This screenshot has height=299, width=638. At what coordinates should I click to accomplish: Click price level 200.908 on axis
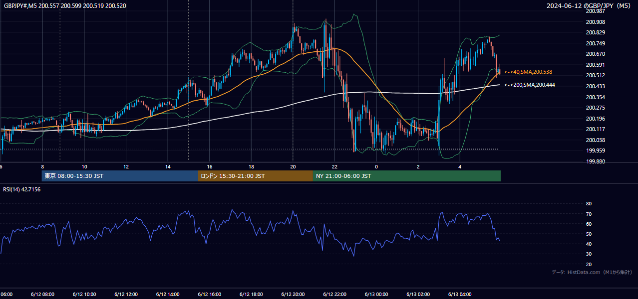pos(595,22)
